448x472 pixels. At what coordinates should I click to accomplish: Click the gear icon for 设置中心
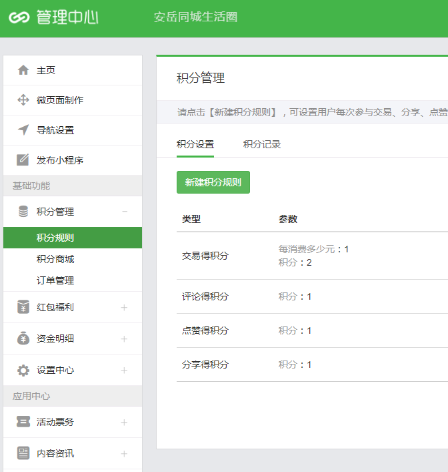tap(23, 370)
